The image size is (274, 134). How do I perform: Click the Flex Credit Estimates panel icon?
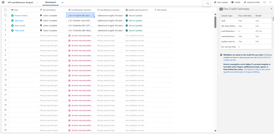tap(221, 9)
